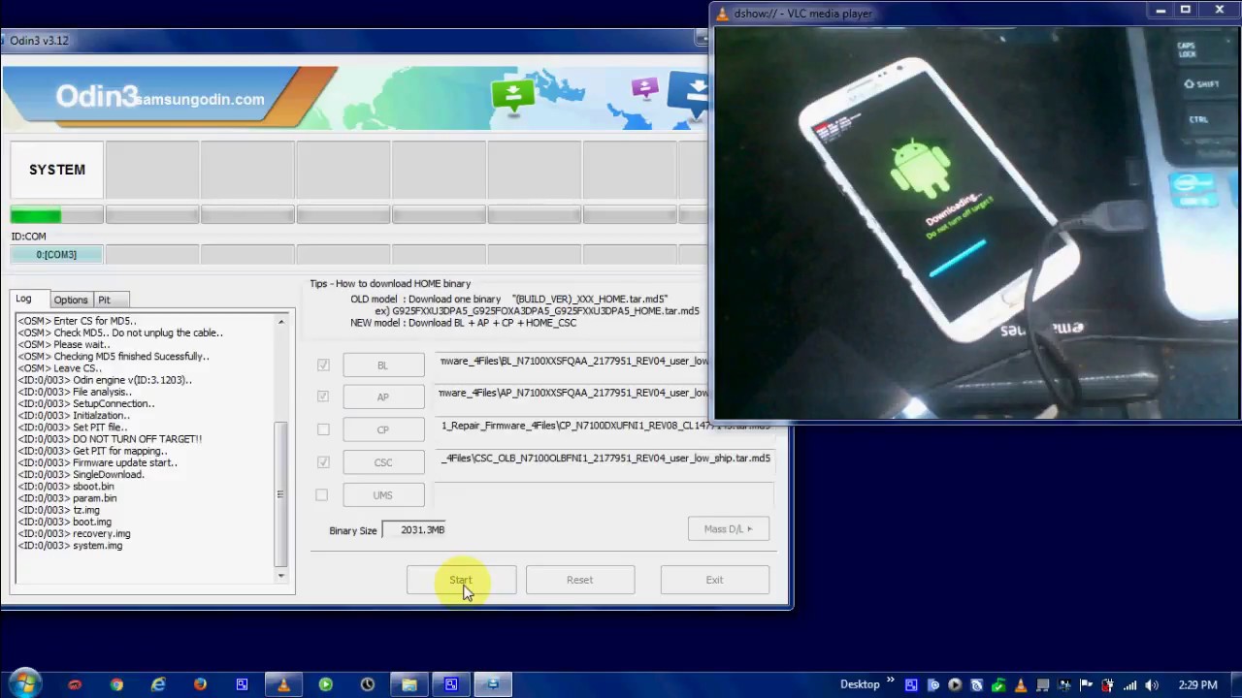Open the green play media player taskbar icon
This screenshot has height=698, width=1242.
[x=325, y=684]
